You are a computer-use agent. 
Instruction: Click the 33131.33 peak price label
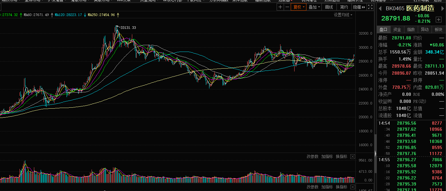tap(128, 28)
